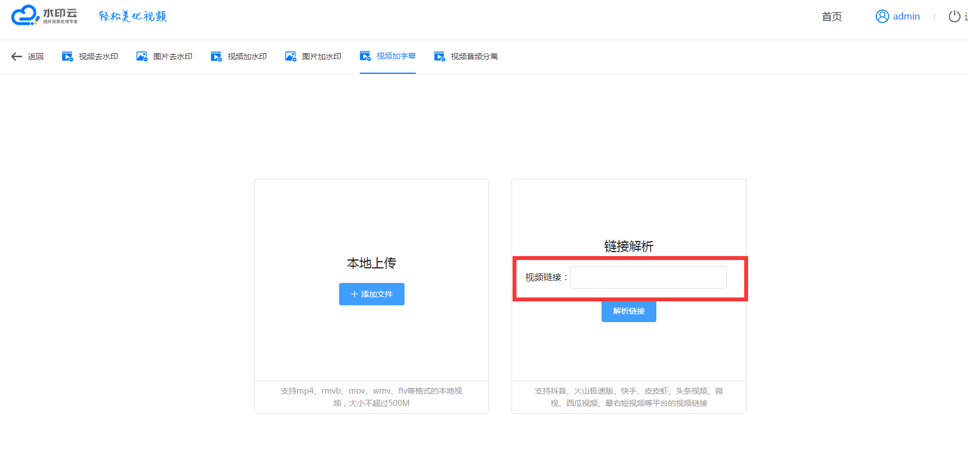Open the 首页 home link
Viewport: 968px width, 468px height.
(831, 17)
